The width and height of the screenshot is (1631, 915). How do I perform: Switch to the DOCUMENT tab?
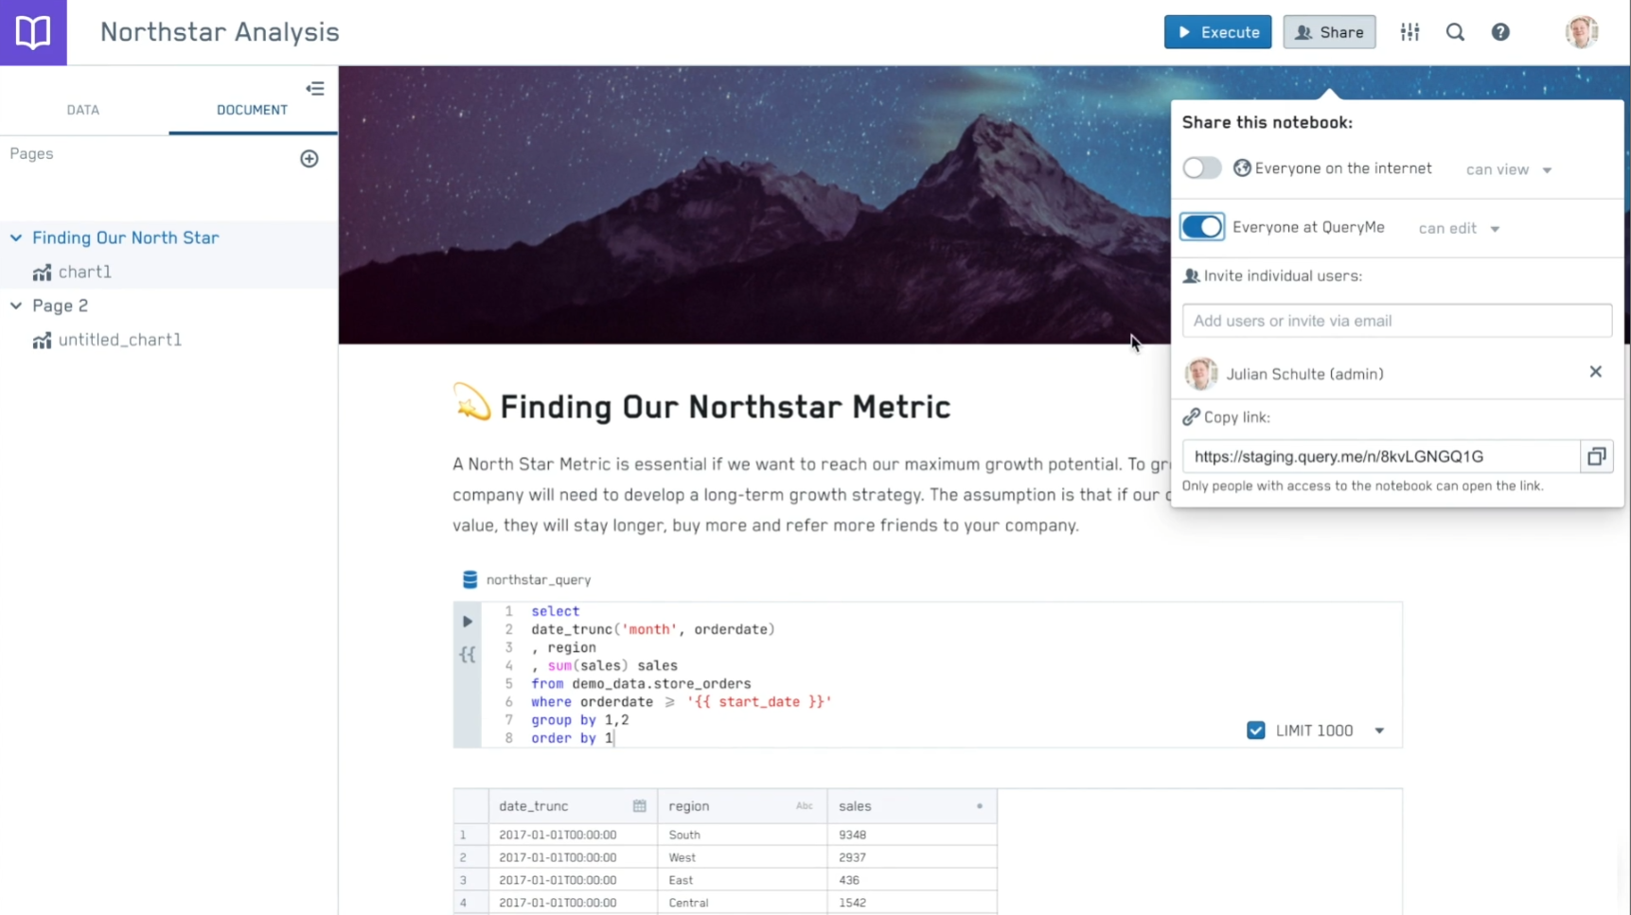pyautogui.click(x=252, y=110)
